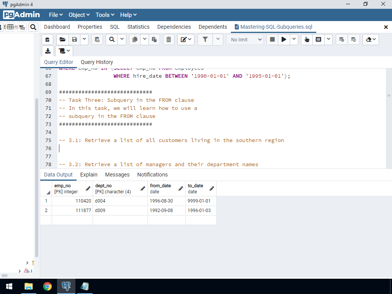Screen dimensions: 392x294
Task: Open the No limit rows dropdown
Action: click(245, 39)
